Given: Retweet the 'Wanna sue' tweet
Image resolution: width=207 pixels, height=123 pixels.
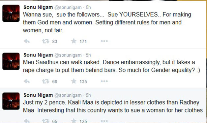Looking at the screenshot, I should click(45, 41).
